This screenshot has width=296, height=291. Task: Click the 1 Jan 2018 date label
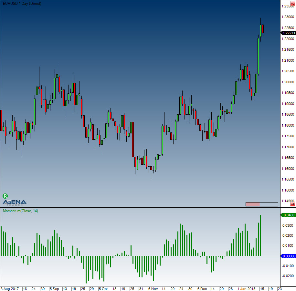click(x=246, y=288)
